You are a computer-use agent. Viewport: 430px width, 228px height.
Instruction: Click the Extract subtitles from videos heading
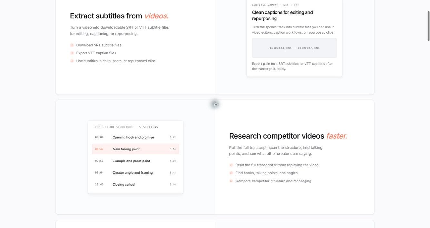coord(119,16)
